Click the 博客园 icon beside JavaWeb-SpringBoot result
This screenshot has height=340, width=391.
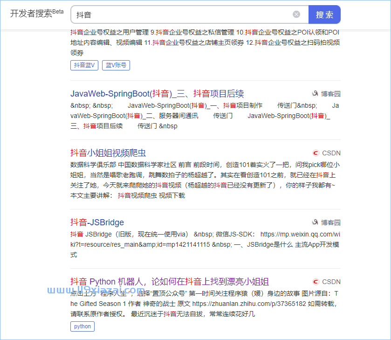315,94
